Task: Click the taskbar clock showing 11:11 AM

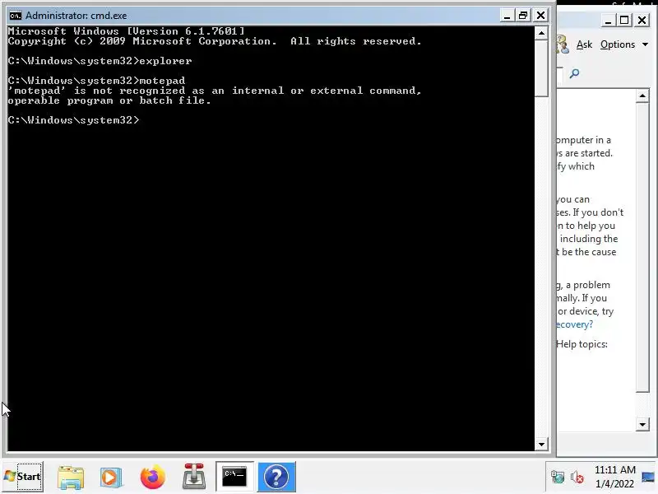Action: (614, 469)
